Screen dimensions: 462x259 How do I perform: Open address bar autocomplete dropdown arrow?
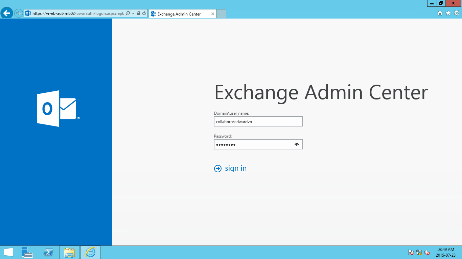click(x=133, y=13)
